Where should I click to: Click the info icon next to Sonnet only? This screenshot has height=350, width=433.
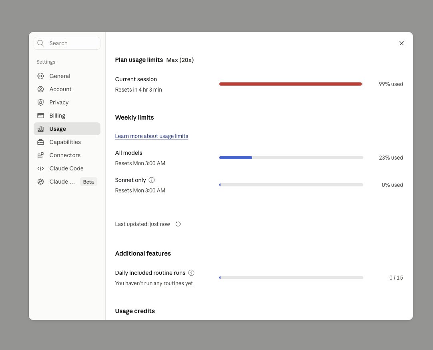(x=152, y=180)
